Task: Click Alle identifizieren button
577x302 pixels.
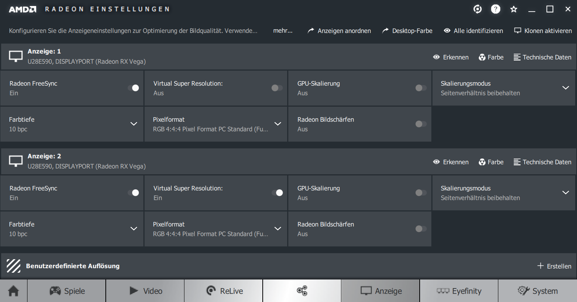Action: coord(473,31)
